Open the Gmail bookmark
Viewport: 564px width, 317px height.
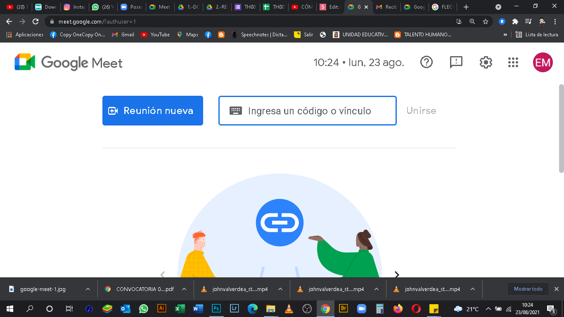pyautogui.click(x=123, y=35)
